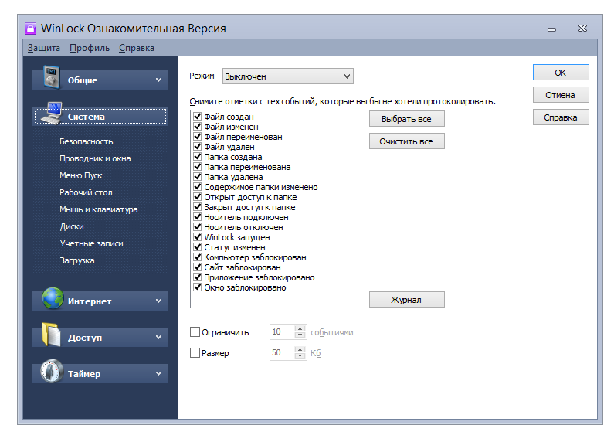Expand the Общие sidebar section chevron
The height and width of the screenshot is (435, 614).
tap(158, 80)
